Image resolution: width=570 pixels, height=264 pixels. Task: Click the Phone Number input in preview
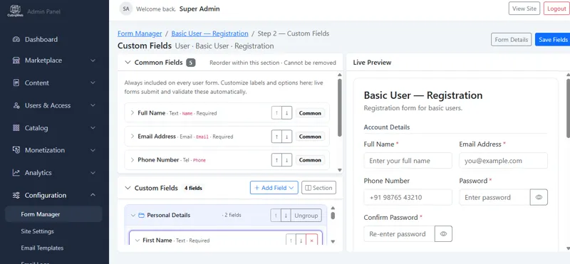pos(408,197)
